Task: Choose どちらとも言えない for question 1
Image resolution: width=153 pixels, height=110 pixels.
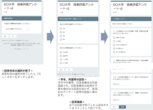Action: tap(114, 45)
